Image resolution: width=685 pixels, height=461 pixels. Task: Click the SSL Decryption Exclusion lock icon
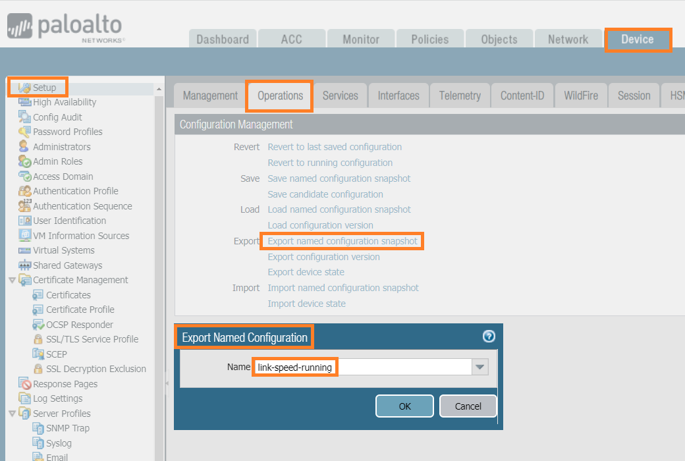click(38, 369)
